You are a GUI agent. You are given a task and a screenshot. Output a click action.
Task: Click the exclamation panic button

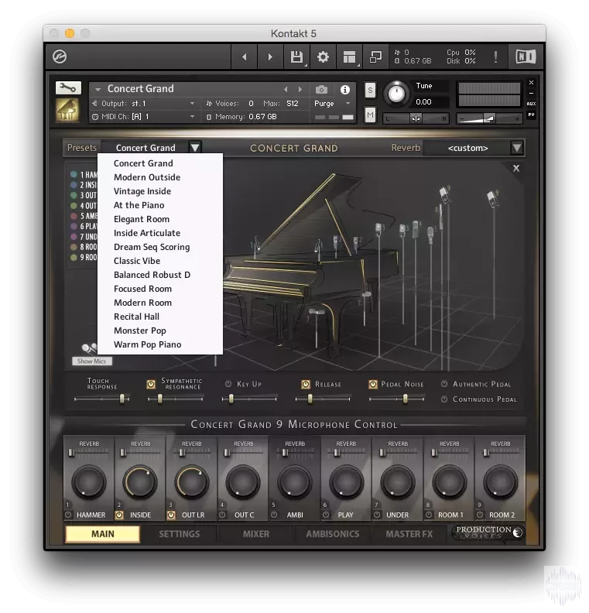(x=495, y=57)
